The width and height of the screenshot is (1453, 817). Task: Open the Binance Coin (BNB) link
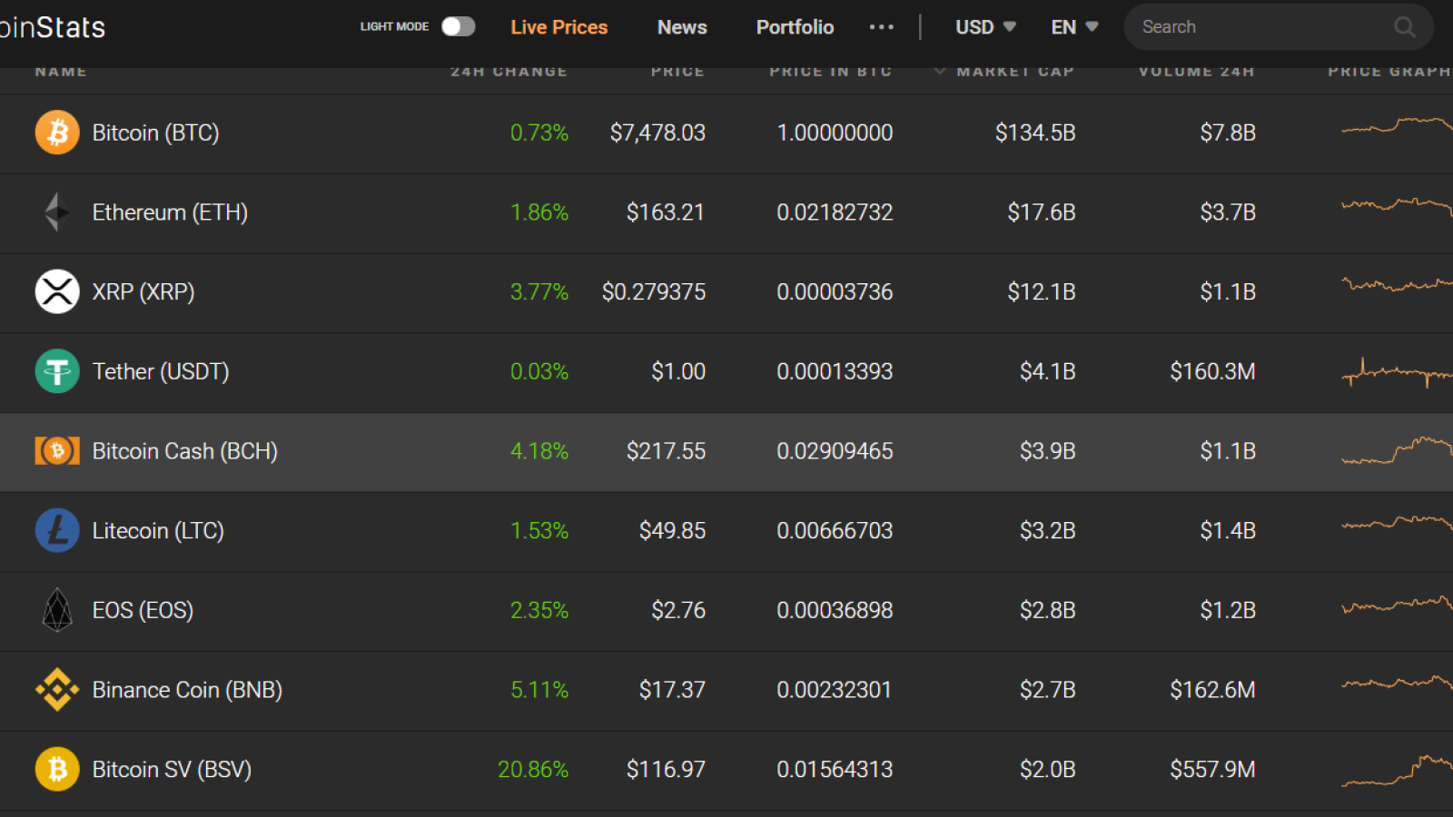tap(187, 690)
